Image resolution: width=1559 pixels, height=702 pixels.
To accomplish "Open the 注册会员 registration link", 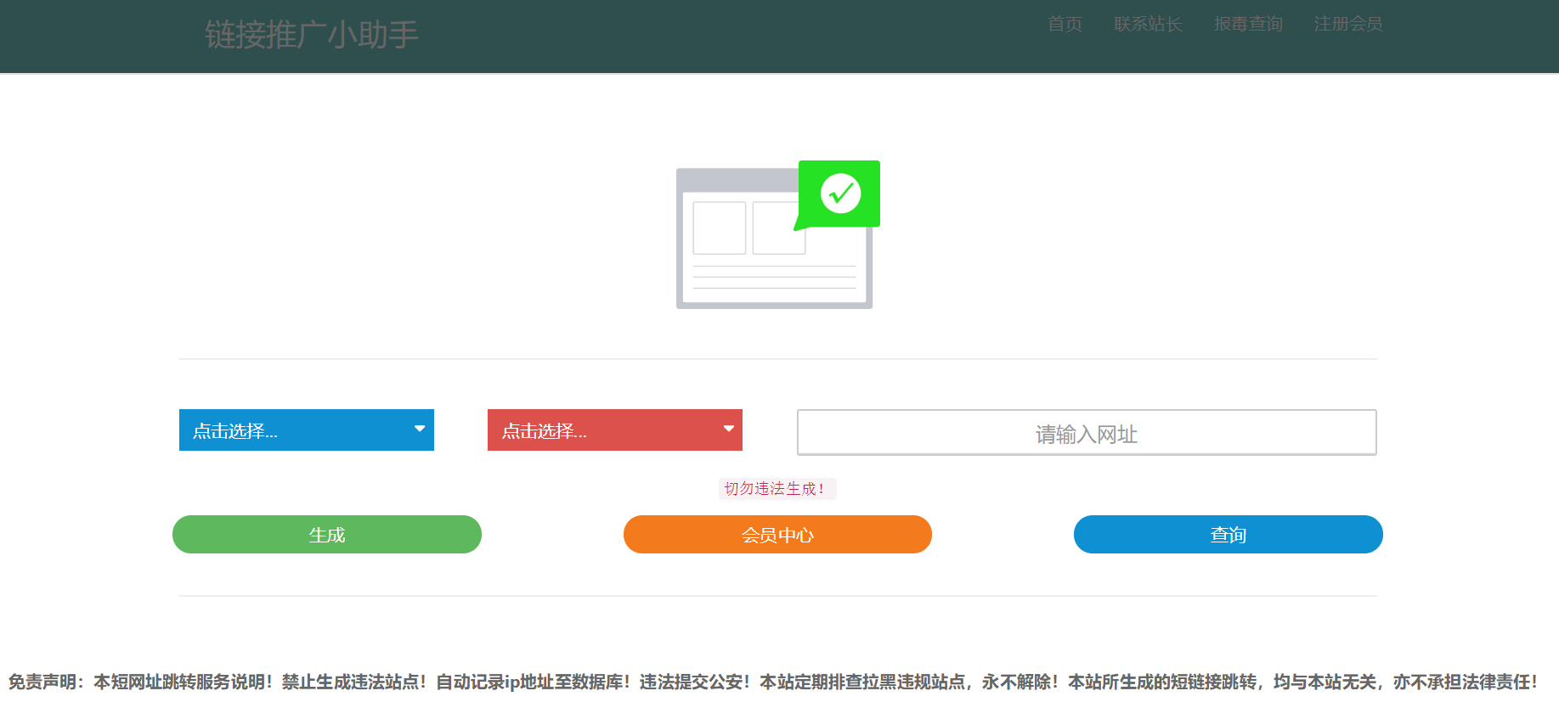I will [x=1347, y=24].
